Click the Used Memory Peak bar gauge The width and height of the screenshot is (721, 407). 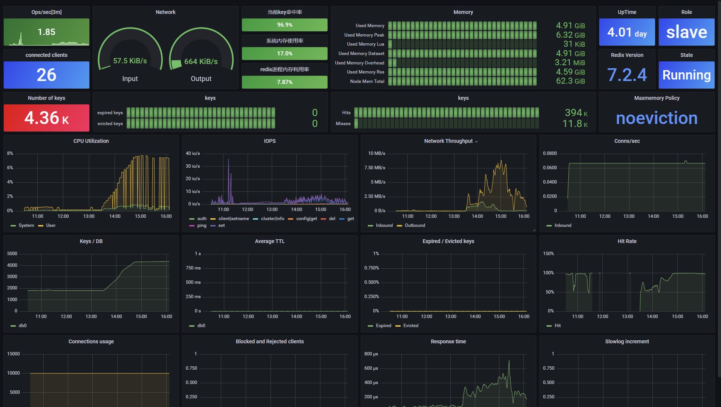pyautogui.click(x=462, y=35)
